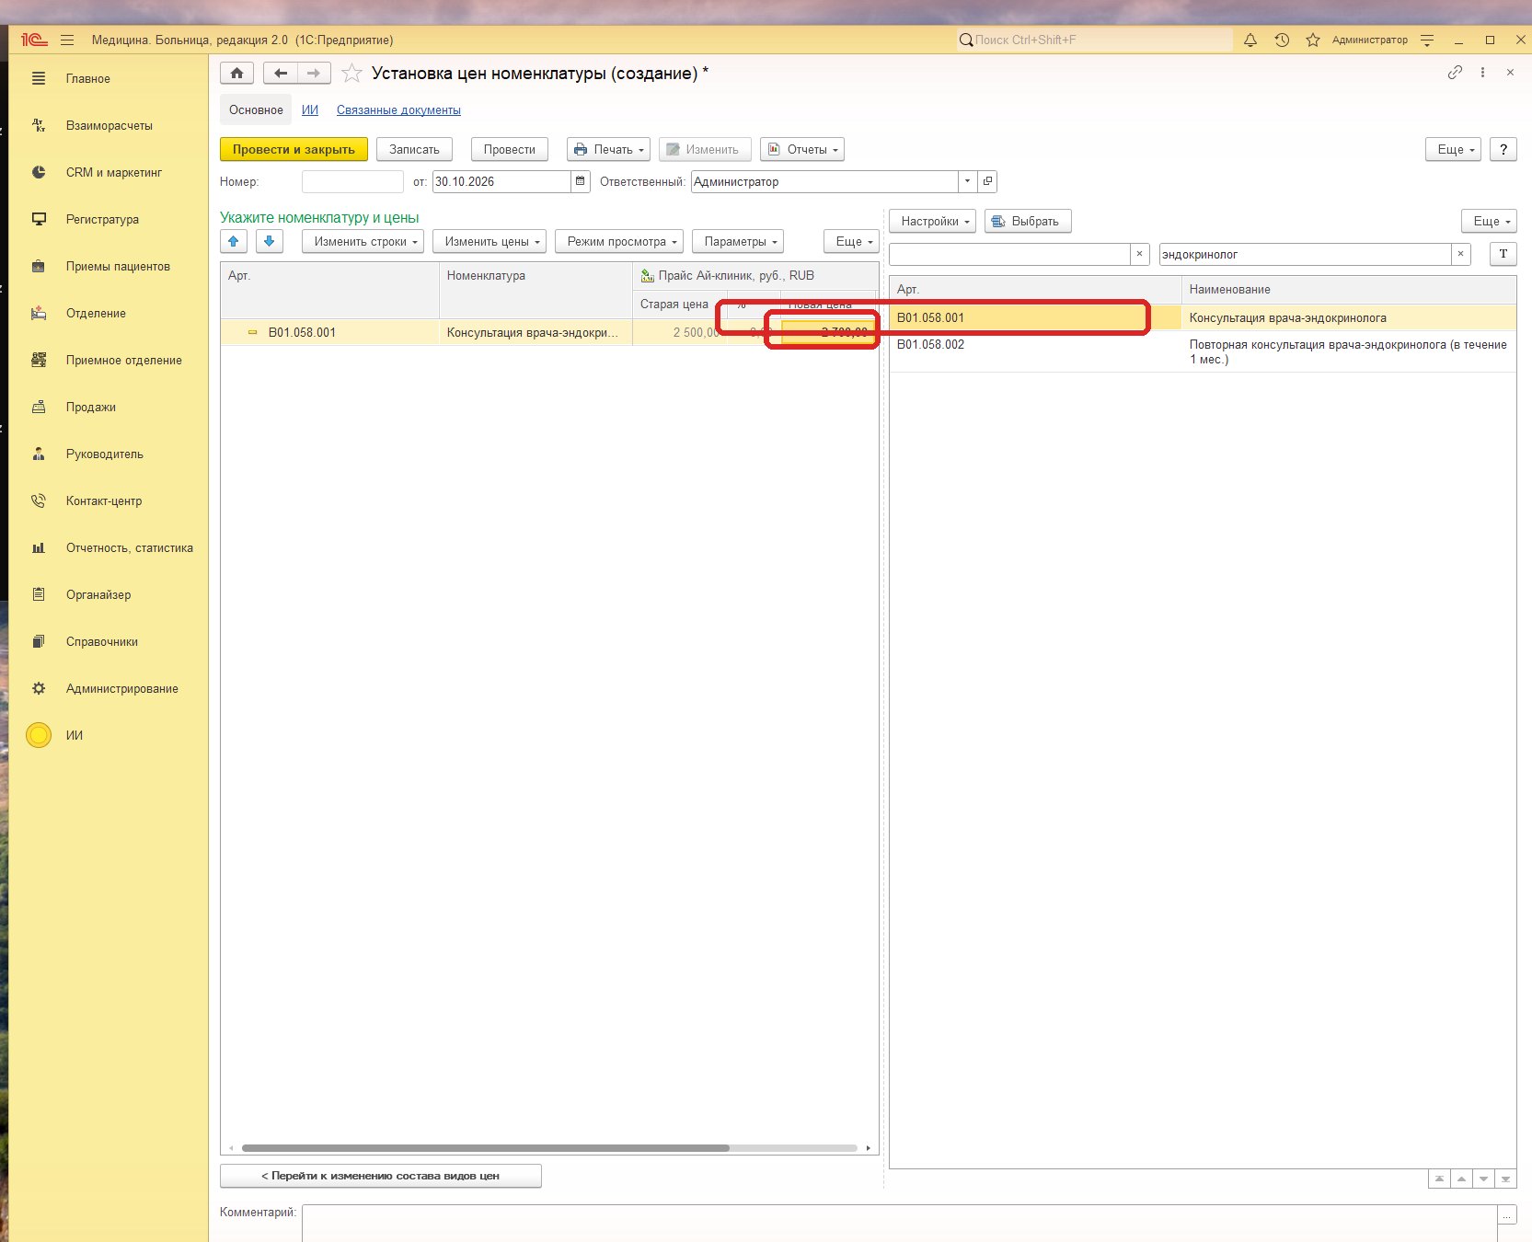Image resolution: width=1532 pixels, height=1242 pixels.
Task: Click Выбрать button in right panel
Action: [1028, 221]
